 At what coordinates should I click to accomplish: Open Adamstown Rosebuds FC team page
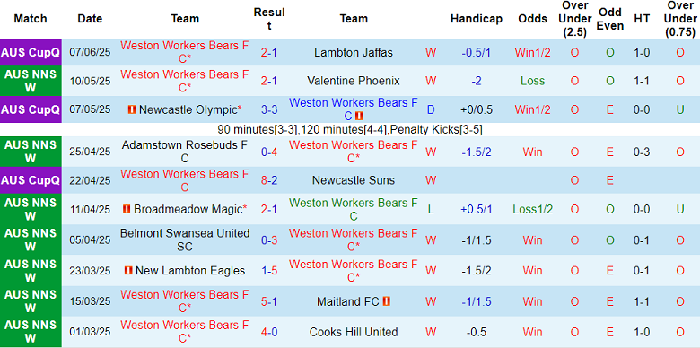click(x=185, y=152)
